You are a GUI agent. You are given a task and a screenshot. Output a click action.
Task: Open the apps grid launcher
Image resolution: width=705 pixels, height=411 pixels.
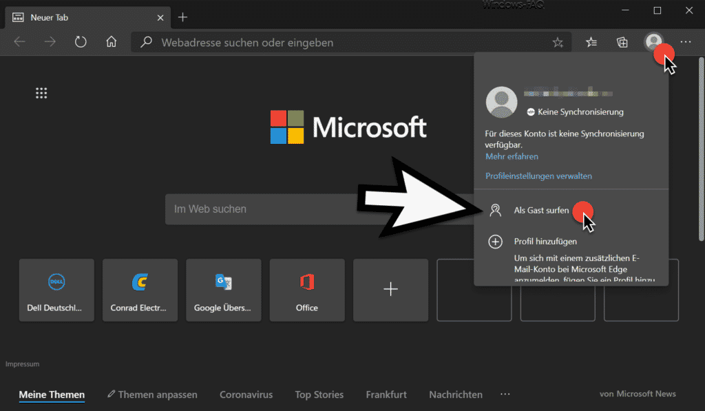(x=41, y=93)
